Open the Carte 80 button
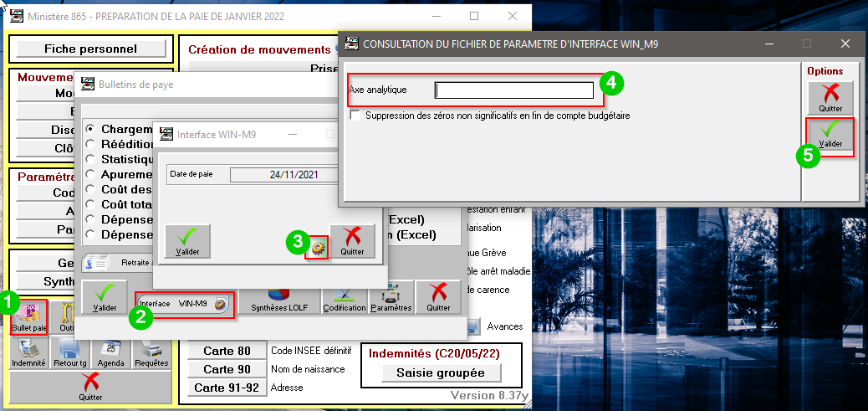 point(227,350)
